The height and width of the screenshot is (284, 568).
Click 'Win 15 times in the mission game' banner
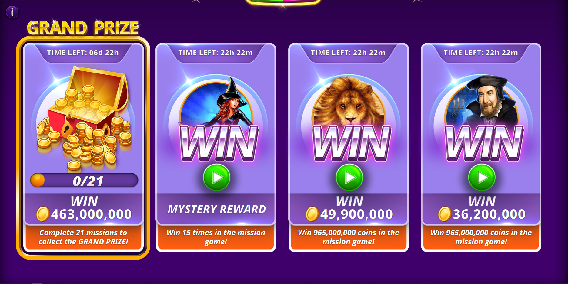click(216, 237)
